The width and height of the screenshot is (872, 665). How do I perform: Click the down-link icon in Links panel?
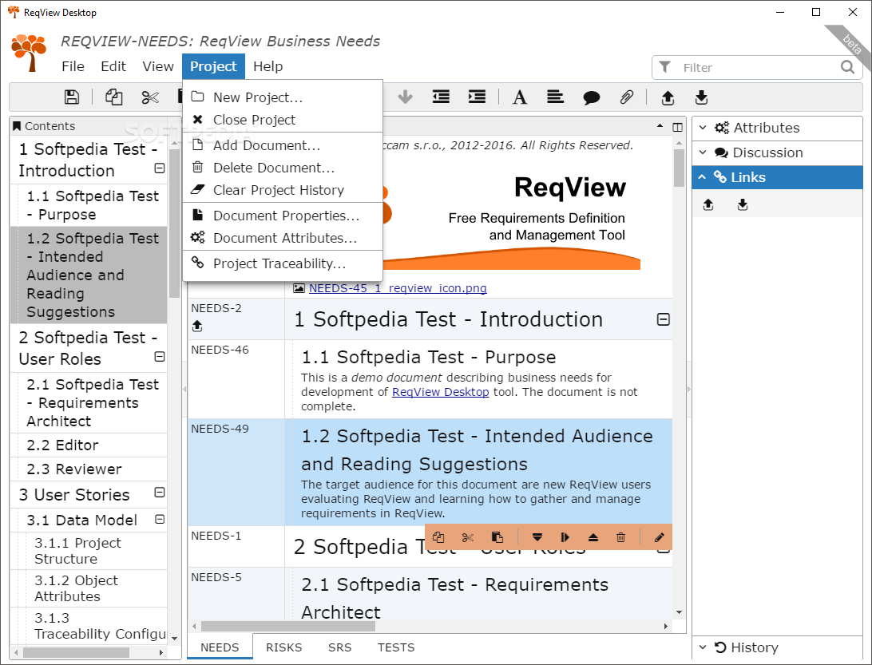tap(743, 204)
